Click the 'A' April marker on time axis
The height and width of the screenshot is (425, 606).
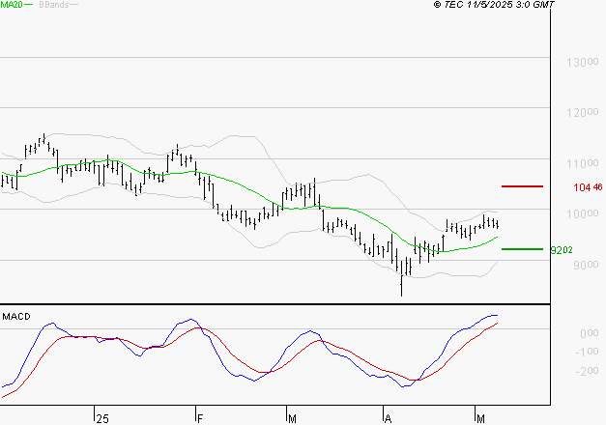click(389, 417)
